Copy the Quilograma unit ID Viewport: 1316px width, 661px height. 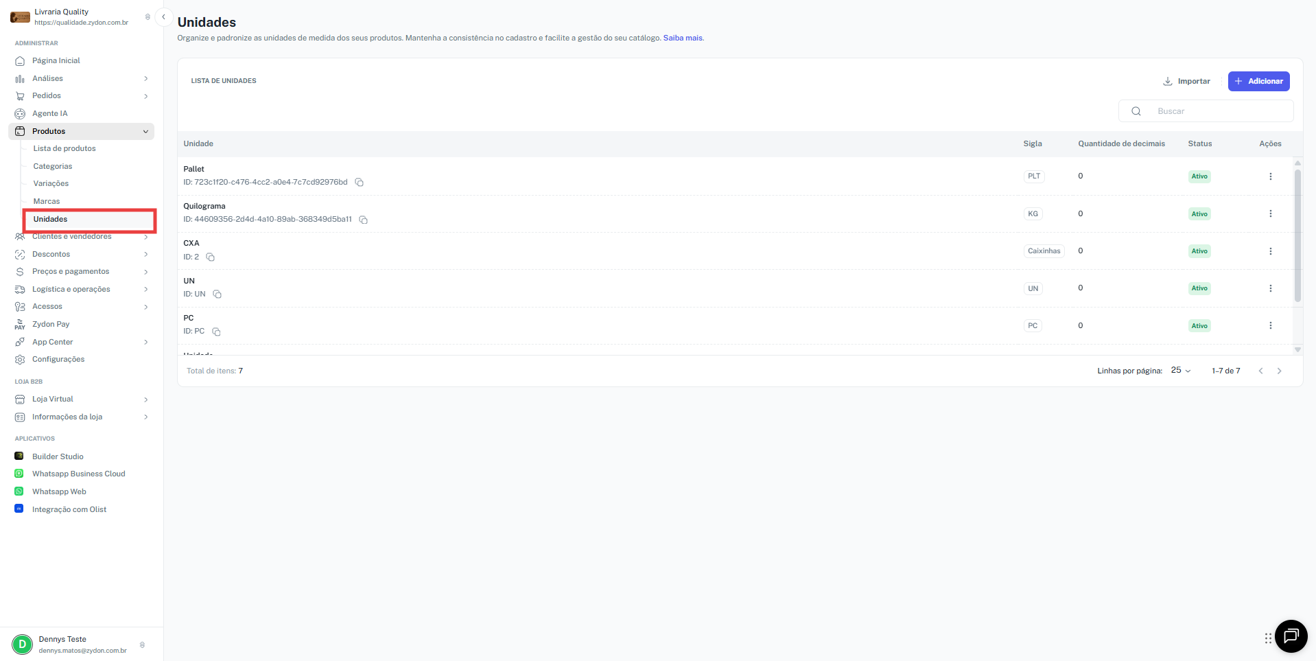point(364,220)
